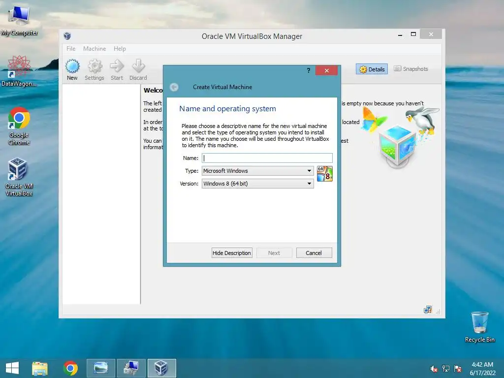Select the Google Chrome desktop shortcut
This screenshot has height=378, width=504.
click(19, 126)
